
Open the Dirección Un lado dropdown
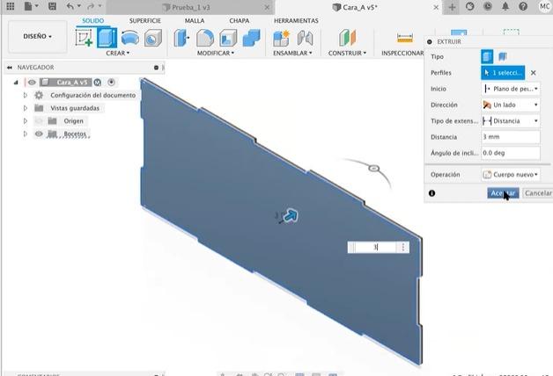[511, 105]
